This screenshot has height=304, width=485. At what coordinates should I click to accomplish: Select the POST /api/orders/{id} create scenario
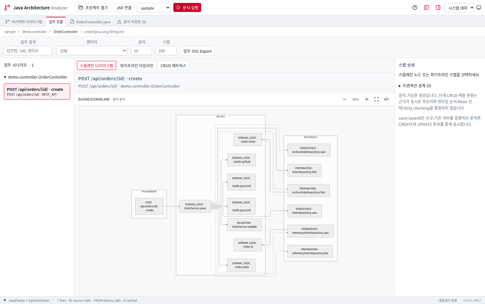37,92
